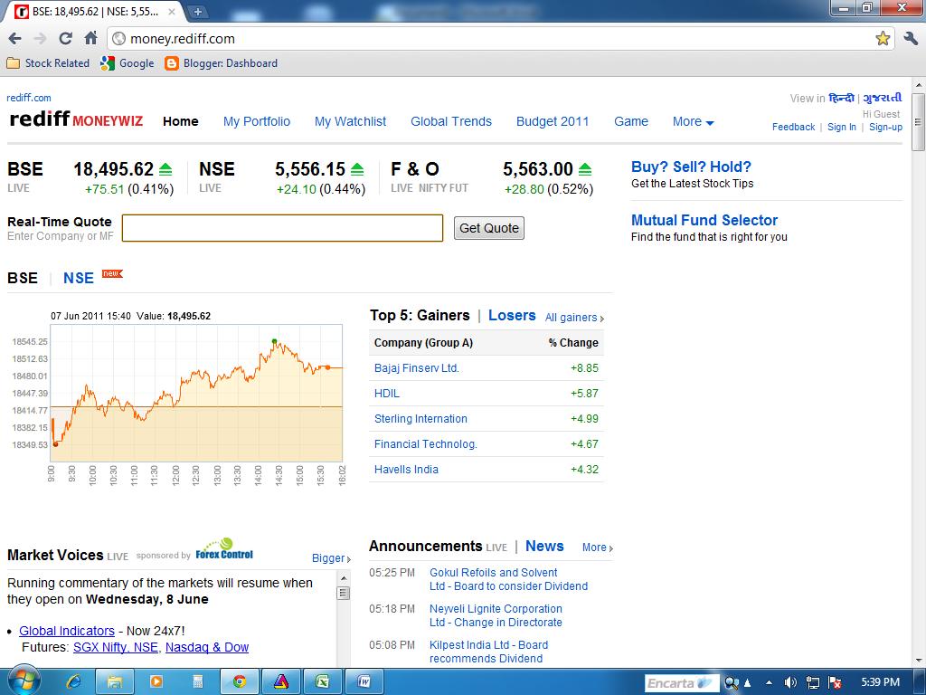
Task: Open HDIL stock link
Action: pos(387,393)
